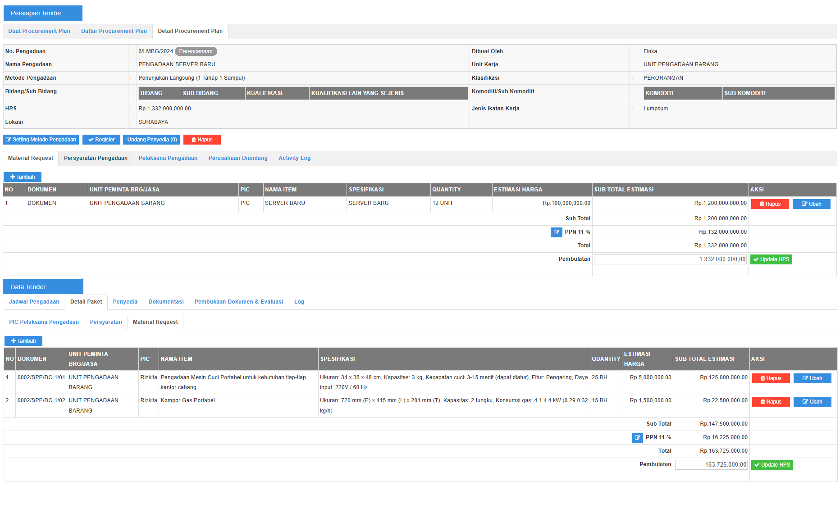The height and width of the screenshot is (513, 840).
Task: Click the PPN edit icon in Data Tender
Action: [x=637, y=438]
